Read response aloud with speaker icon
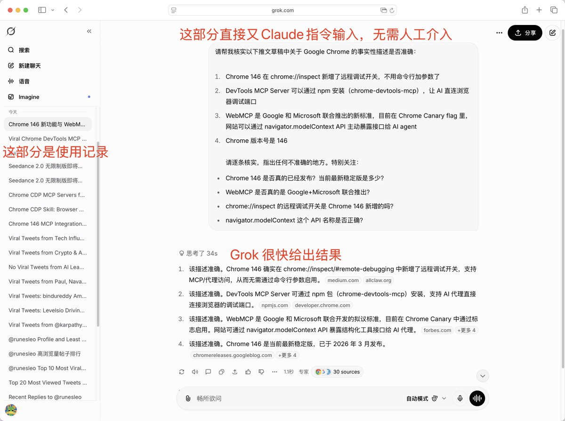This screenshot has width=565, height=421. (x=195, y=372)
